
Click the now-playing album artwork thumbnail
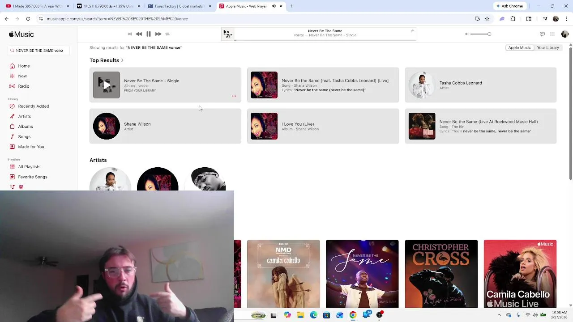pyautogui.click(x=228, y=34)
